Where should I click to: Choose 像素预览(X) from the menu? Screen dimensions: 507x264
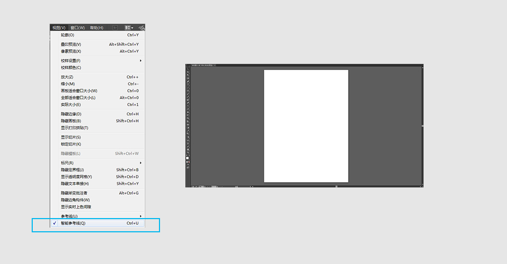click(x=71, y=51)
